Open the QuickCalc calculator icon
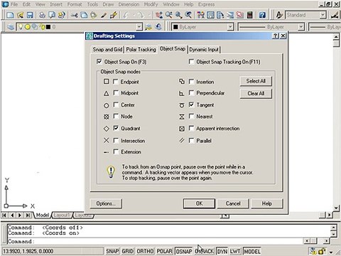 tap(249, 15)
